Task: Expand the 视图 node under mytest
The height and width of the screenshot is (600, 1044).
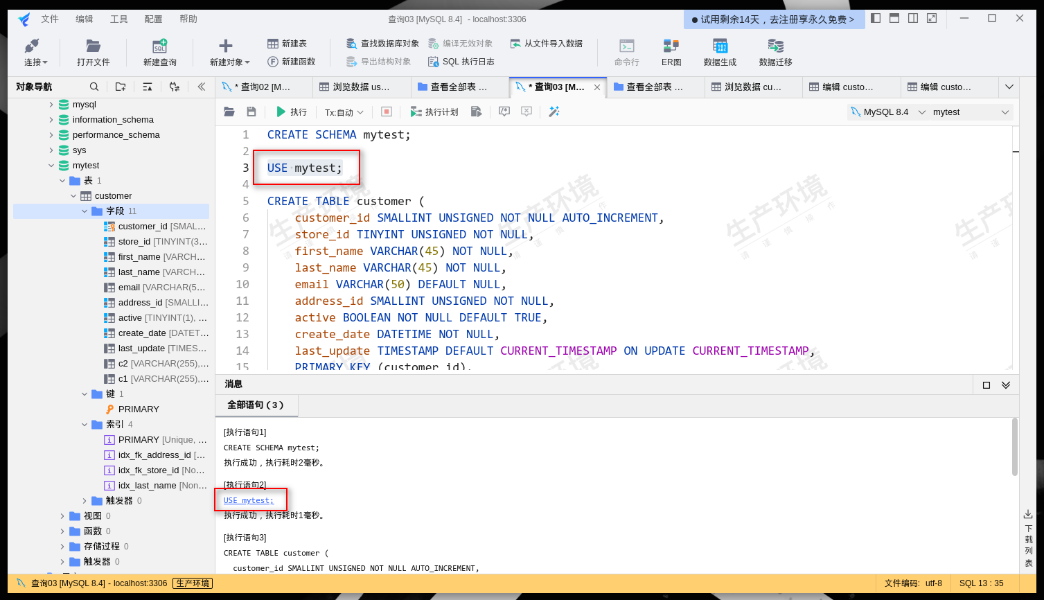Action: (x=62, y=515)
